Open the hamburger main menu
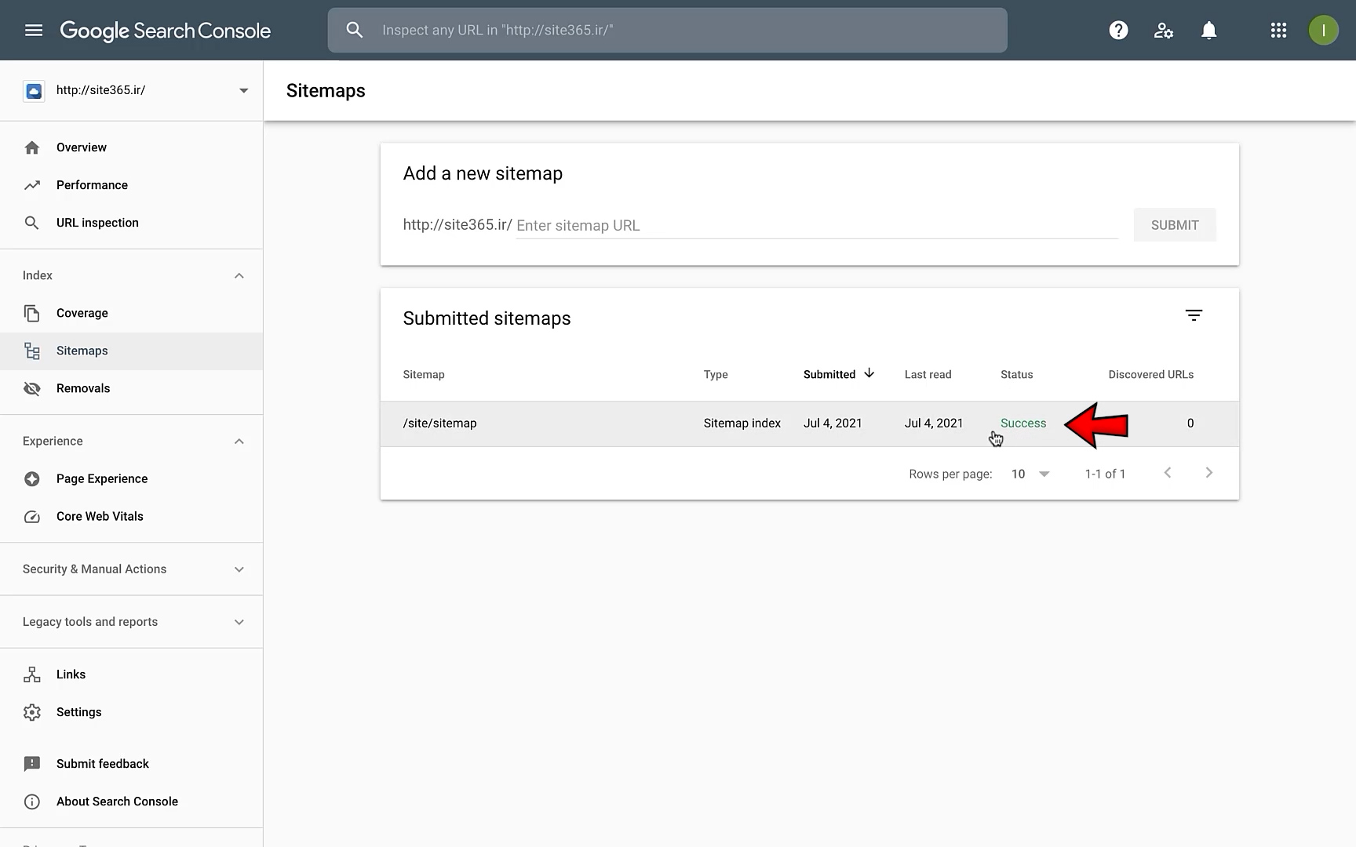 (33, 31)
